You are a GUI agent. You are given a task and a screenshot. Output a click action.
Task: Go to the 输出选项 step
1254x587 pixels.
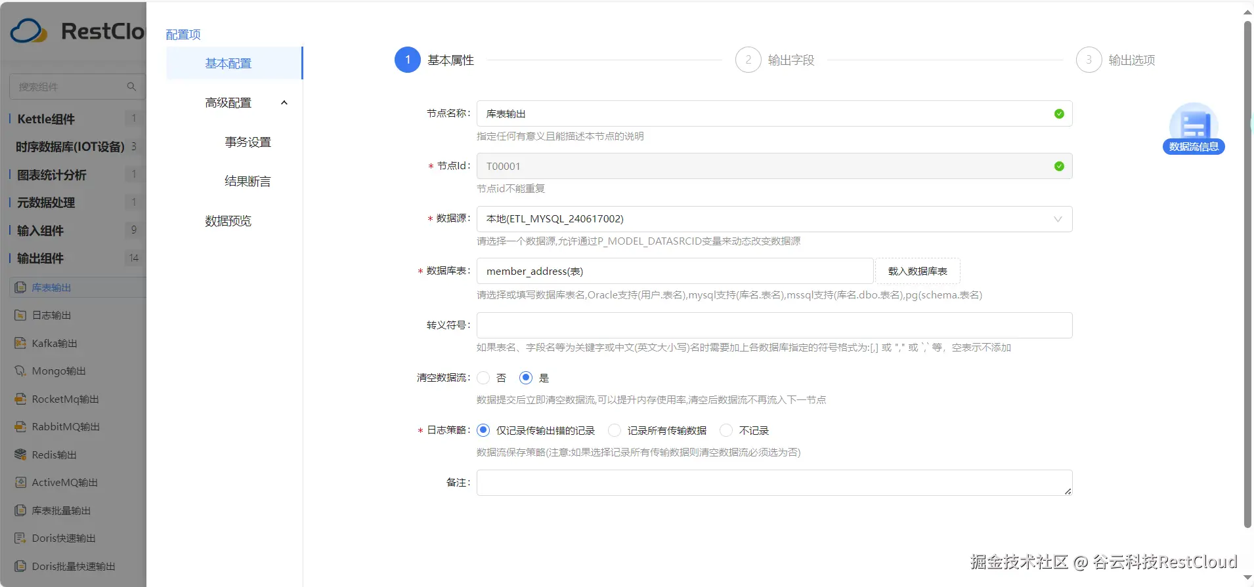tap(1131, 60)
